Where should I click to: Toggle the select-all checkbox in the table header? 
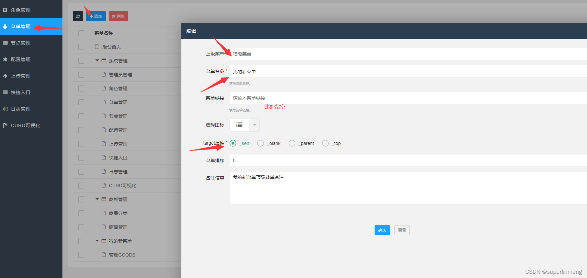point(81,33)
